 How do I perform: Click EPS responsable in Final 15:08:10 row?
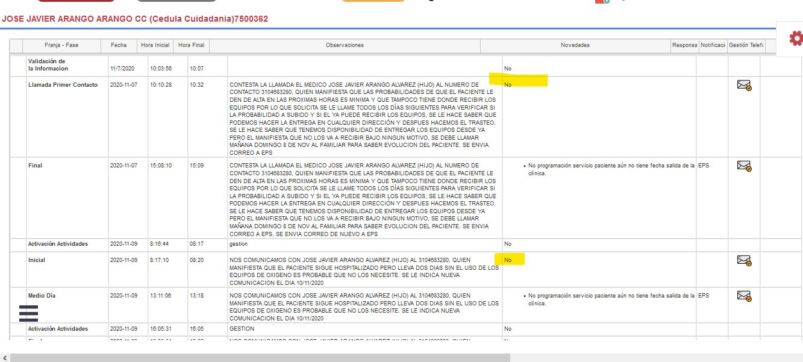point(704,165)
